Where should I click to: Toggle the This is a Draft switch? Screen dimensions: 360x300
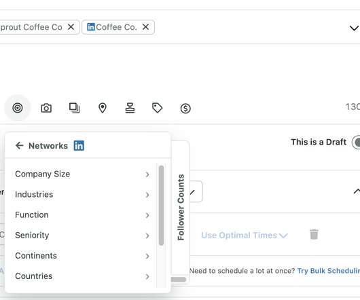[356, 143]
